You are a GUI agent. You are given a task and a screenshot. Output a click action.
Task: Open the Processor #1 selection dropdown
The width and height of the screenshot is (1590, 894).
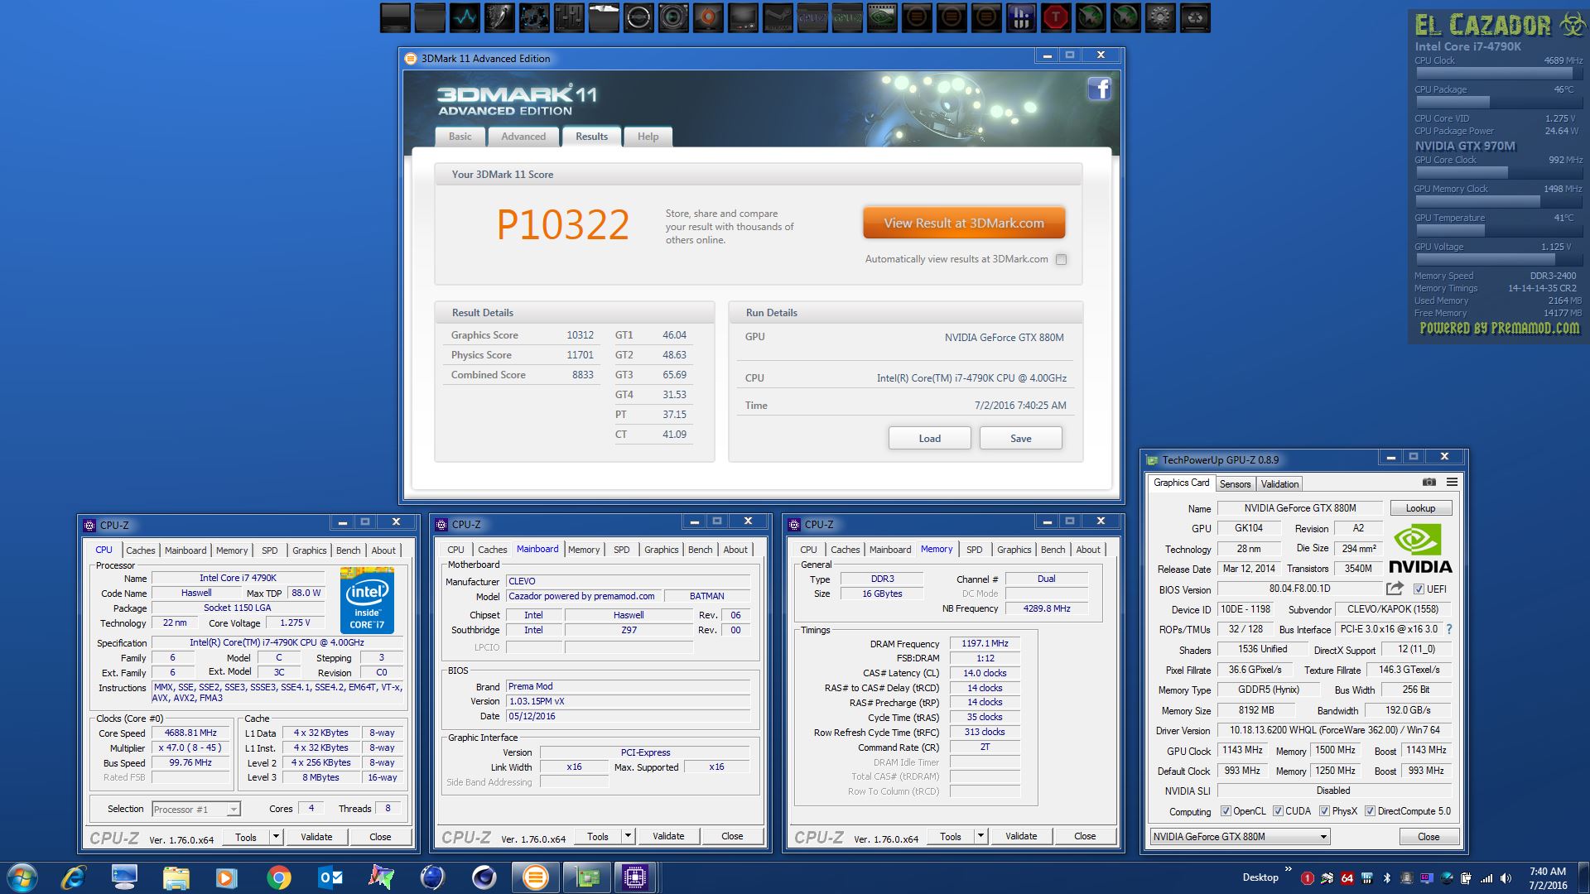coord(195,809)
